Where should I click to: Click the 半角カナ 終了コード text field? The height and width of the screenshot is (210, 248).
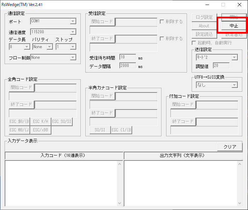click(x=136, y=113)
